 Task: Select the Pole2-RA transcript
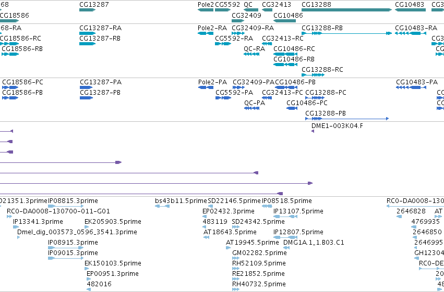point(206,33)
